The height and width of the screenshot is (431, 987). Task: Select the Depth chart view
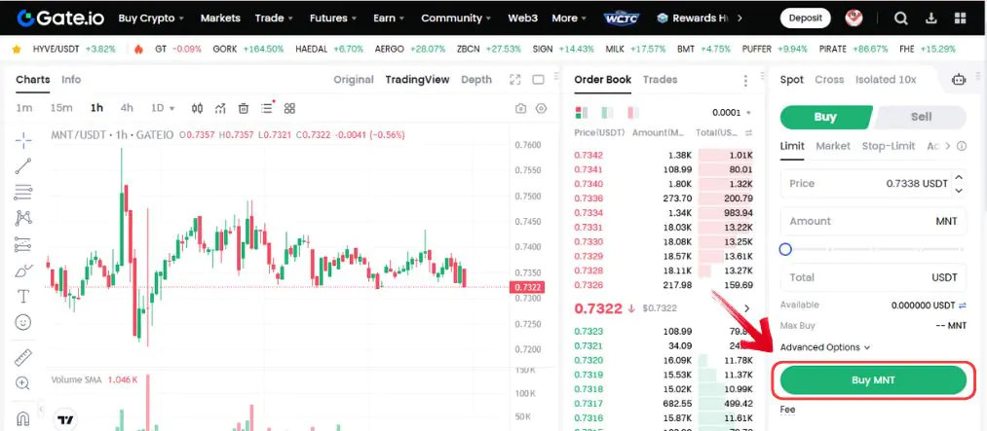coord(476,80)
